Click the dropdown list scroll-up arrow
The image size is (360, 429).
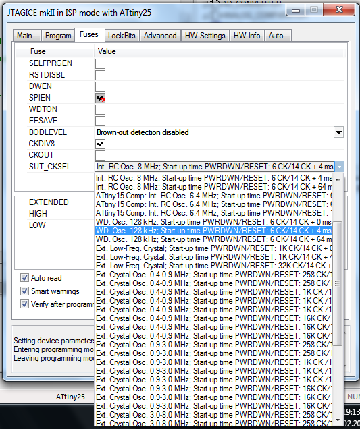point(338,179)
